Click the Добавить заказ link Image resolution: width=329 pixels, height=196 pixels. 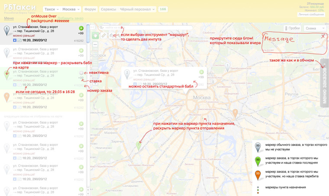coord(70,18)
